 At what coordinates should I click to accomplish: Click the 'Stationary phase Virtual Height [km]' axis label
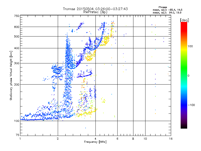pyautogui.click(x=11, y=75)
